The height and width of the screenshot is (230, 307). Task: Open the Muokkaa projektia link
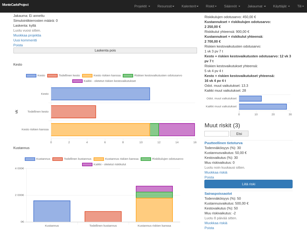(x=27, y=36)
